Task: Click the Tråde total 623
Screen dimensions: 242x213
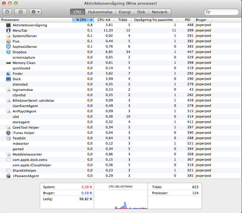Action: (x=195, y=187)
